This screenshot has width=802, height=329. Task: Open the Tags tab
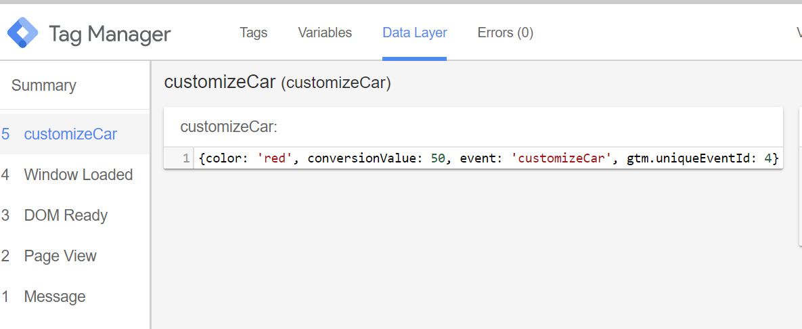click(x=254, y=32)
